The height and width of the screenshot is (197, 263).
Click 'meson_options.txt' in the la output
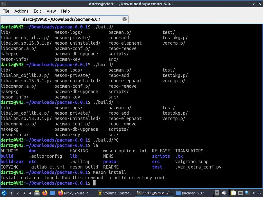(125, 151)
